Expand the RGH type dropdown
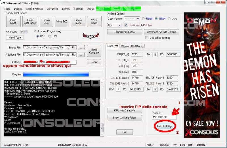This screenshot has height=148, width=227. point(114,25)
